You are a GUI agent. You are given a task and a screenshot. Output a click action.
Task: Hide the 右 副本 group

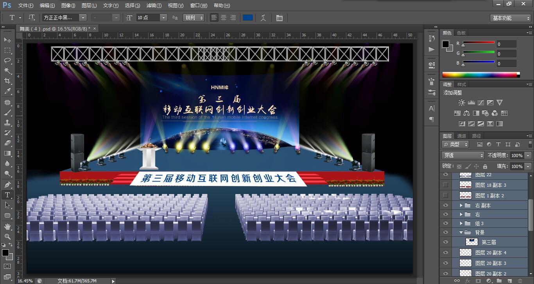445,205
